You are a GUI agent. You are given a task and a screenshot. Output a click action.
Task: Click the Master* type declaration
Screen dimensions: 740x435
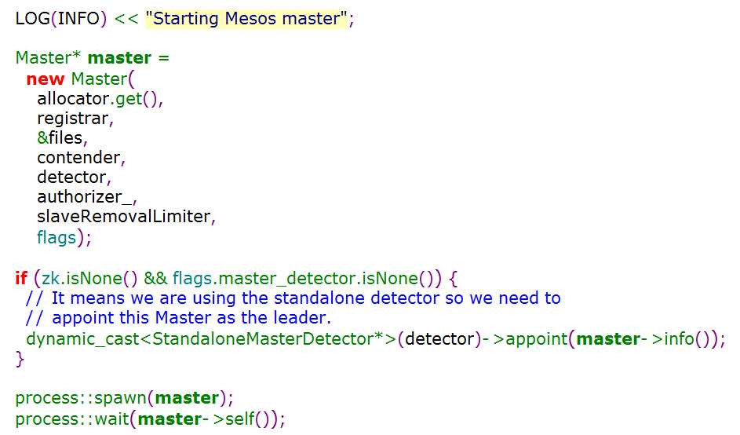[x=48, y=57]
